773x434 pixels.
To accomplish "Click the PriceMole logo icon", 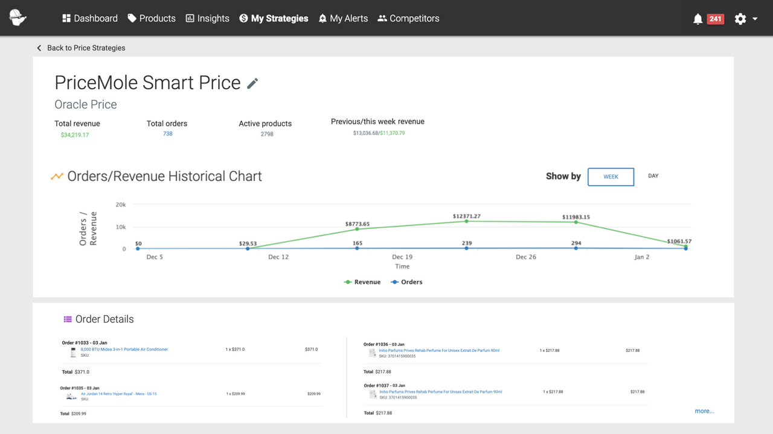I will [18, 17].
